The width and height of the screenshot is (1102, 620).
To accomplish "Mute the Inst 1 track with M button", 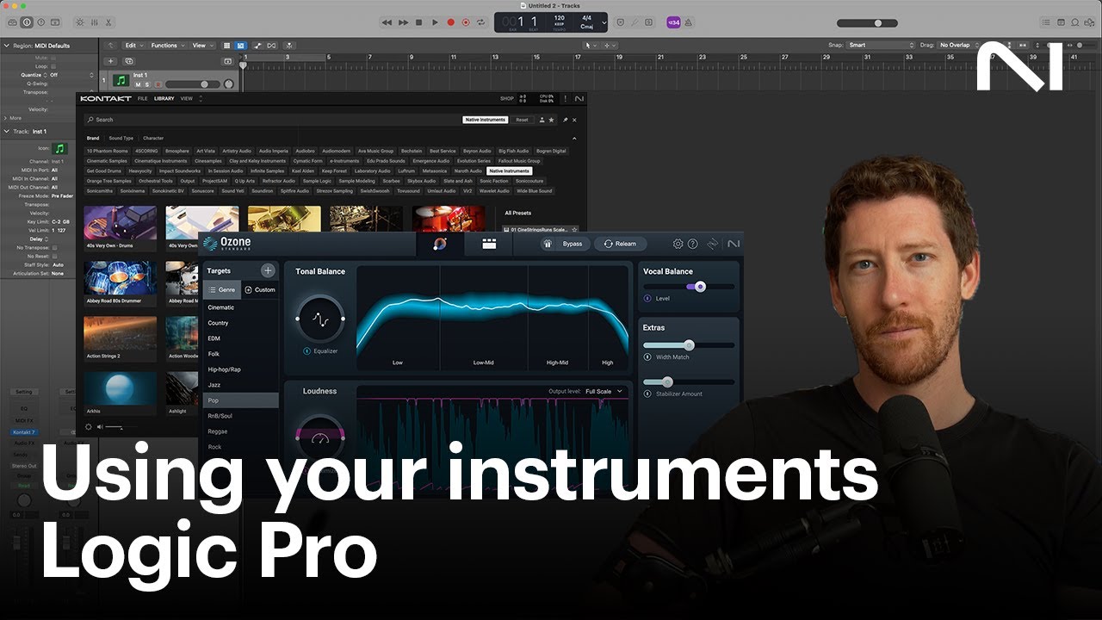I will (x=138, y=84).
